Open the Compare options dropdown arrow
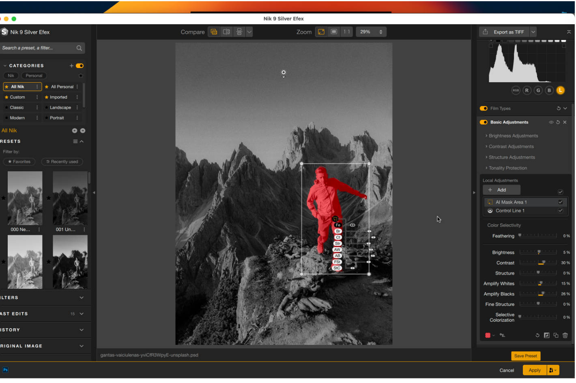576x383 pixels. click(249, 32)
